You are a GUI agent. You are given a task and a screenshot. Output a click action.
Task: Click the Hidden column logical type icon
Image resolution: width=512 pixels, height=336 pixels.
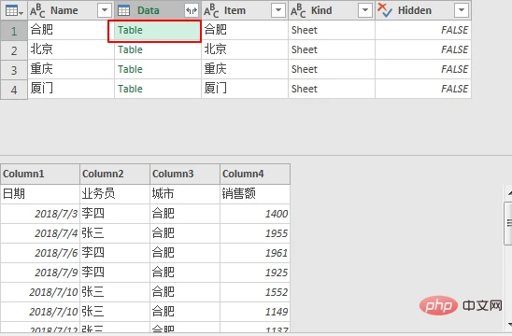tap(385, 10)
